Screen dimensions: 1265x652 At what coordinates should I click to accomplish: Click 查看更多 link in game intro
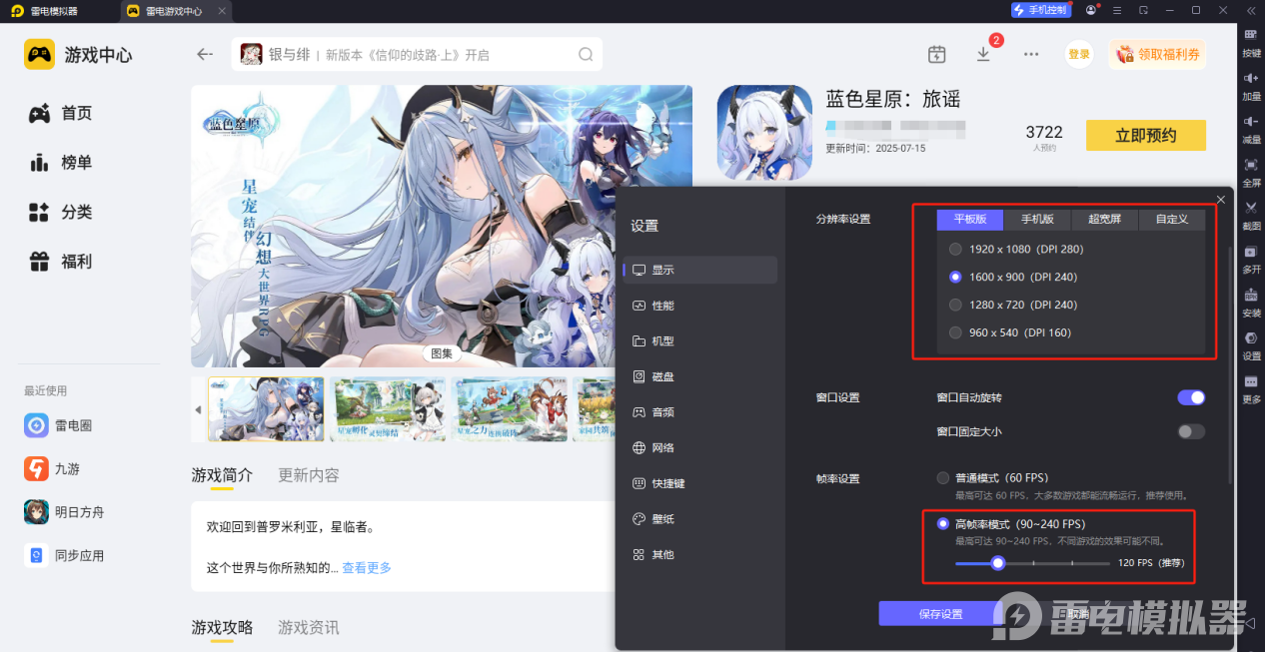point(367,567)
